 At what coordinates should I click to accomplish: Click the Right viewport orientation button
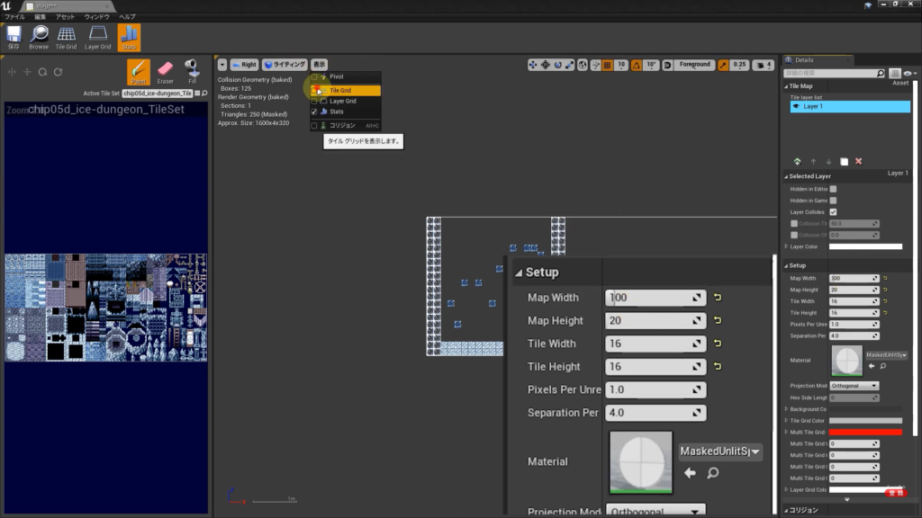pyautogui.click(x=244, y=65)
